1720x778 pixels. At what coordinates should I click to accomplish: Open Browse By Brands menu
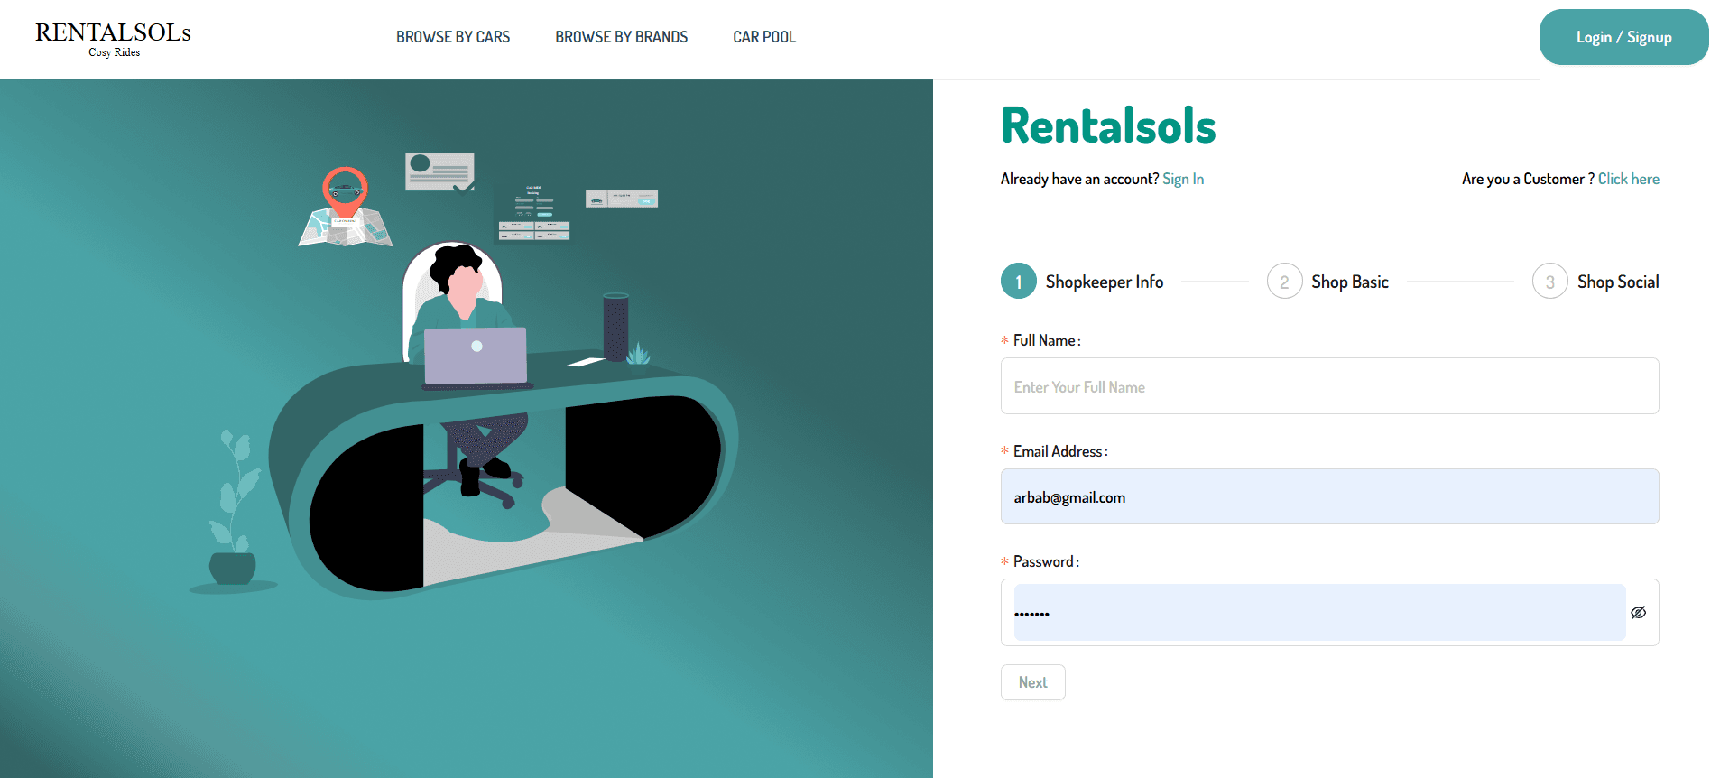[621, 37]
